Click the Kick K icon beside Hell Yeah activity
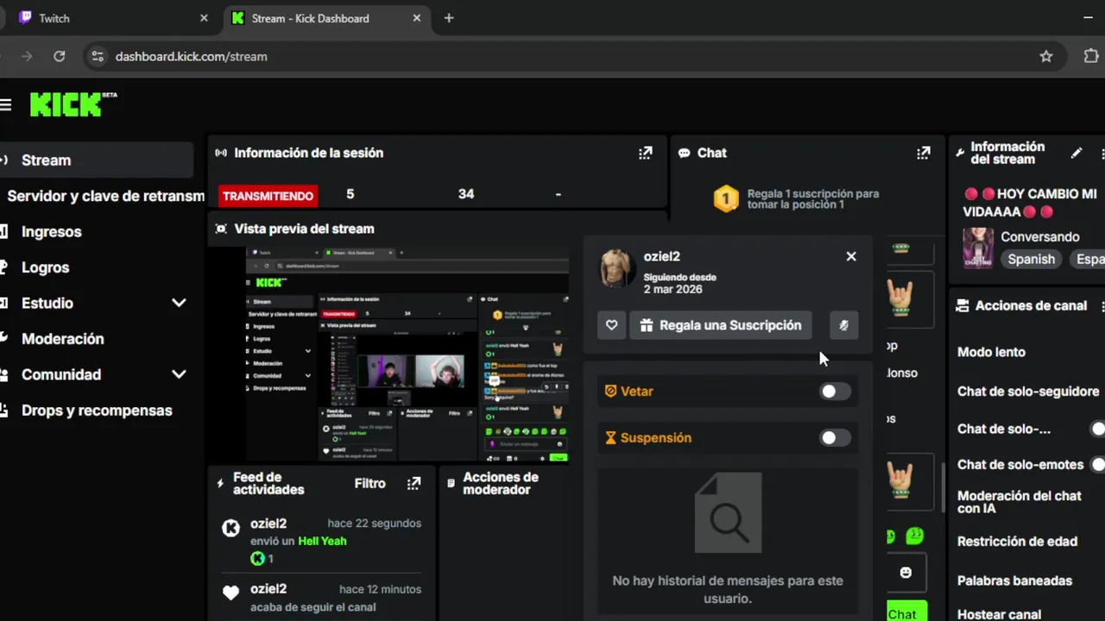This screenshot has width=1105, height=621. tap(230, 528)
